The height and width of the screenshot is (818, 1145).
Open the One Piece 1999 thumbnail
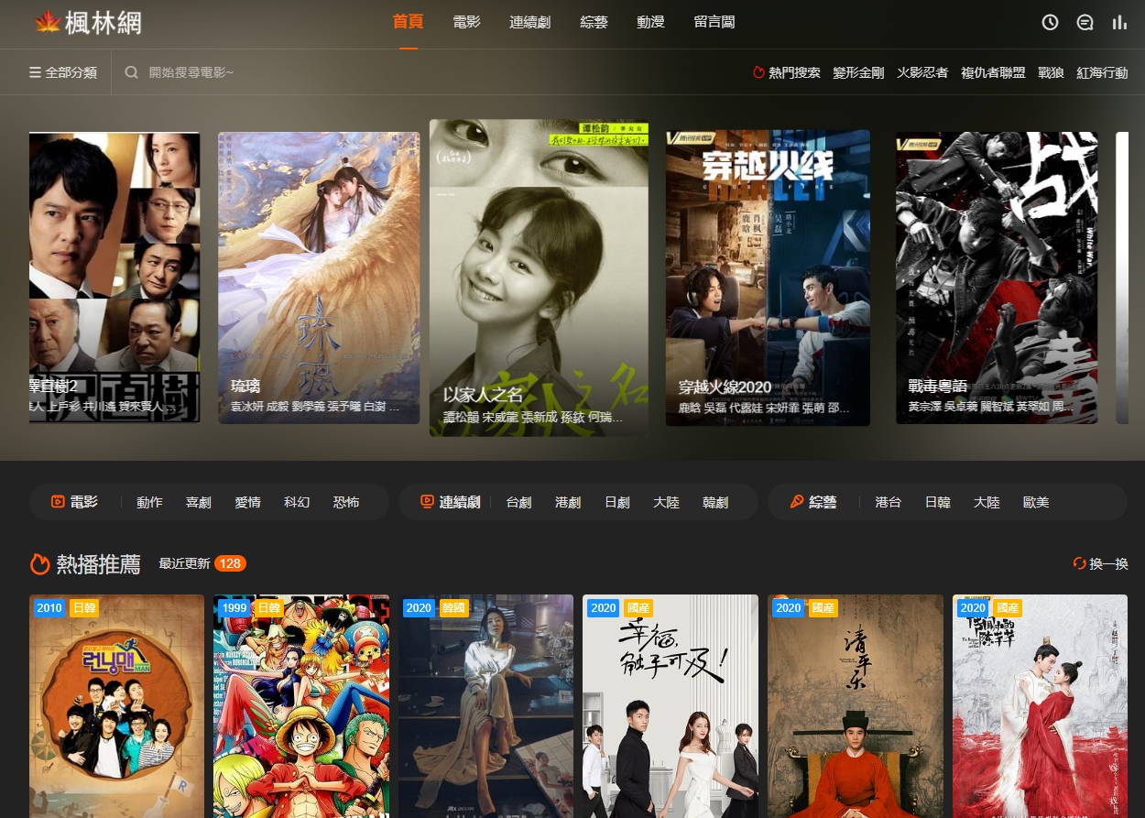tap(301, 705)
